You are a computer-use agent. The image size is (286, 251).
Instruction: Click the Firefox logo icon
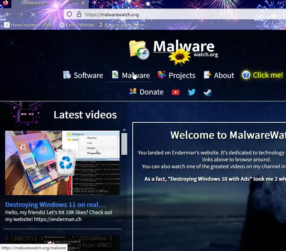pyautogui.click(x=5, y=3)
